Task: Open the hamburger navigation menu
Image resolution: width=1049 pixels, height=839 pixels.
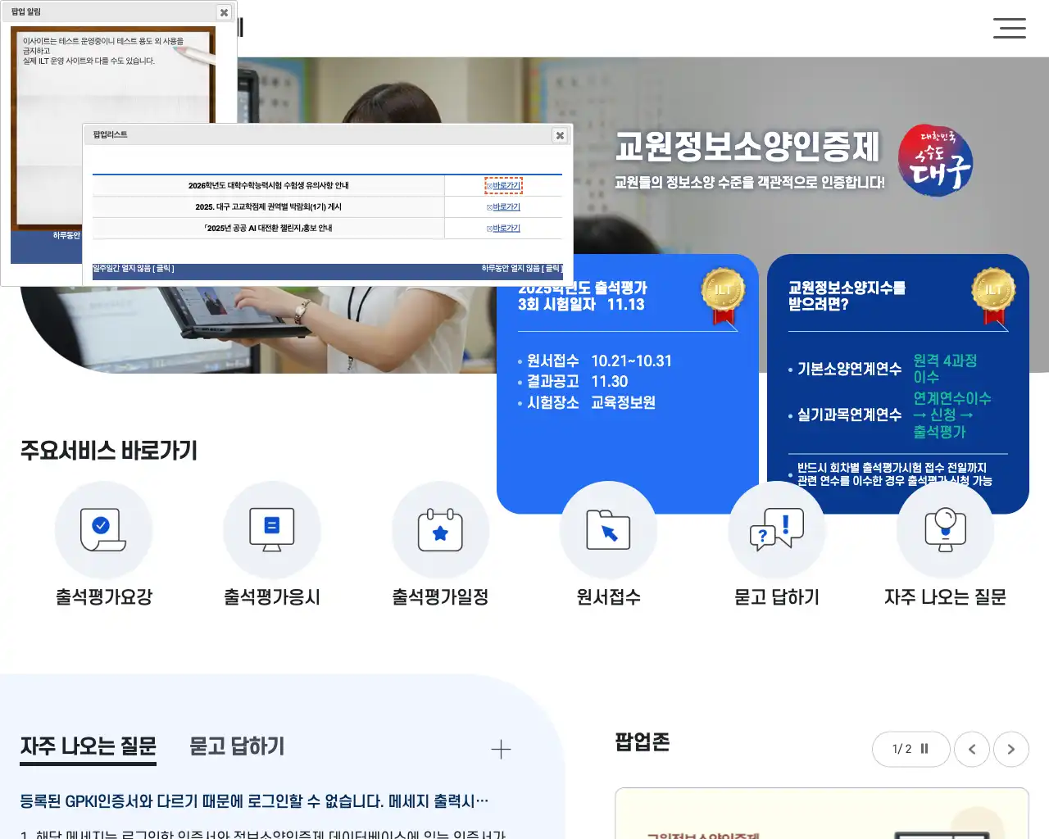Action: pyautogui.click(x=1010, y=29)
